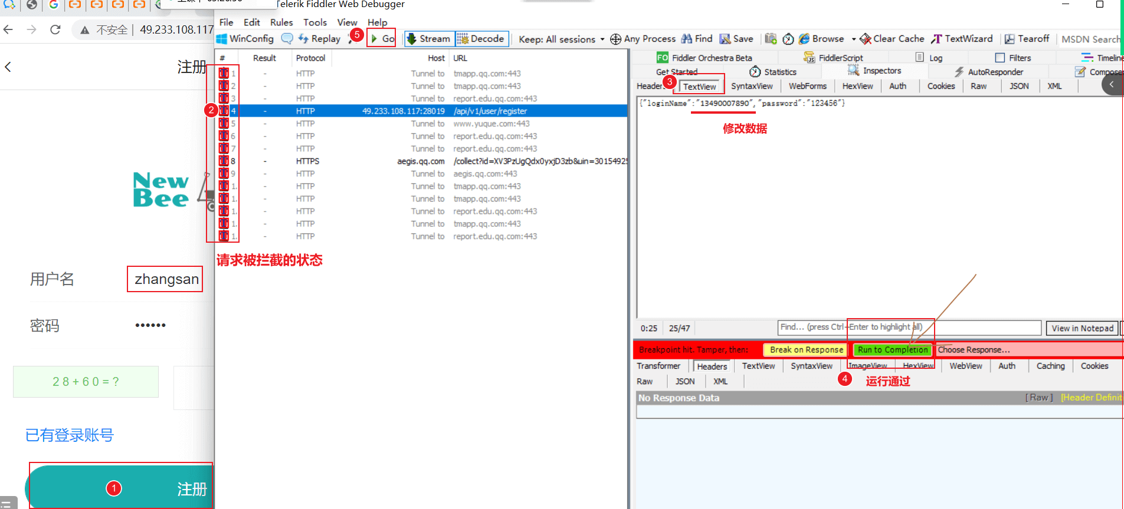Image resolution: width=1124 pixels, height=509 pixels.
Task: Click Go to resume breakpointed sessions
Action: [x=382, y=39]
